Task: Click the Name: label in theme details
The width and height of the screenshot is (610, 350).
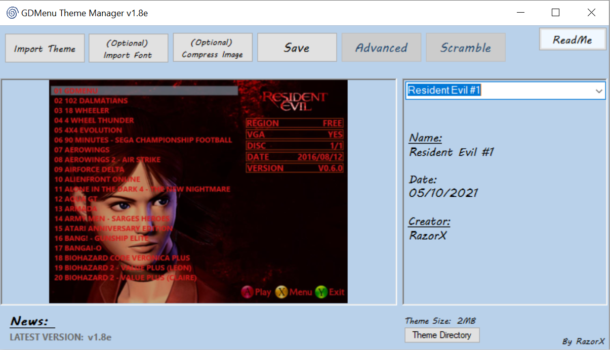Action: (x=425, y=138)
